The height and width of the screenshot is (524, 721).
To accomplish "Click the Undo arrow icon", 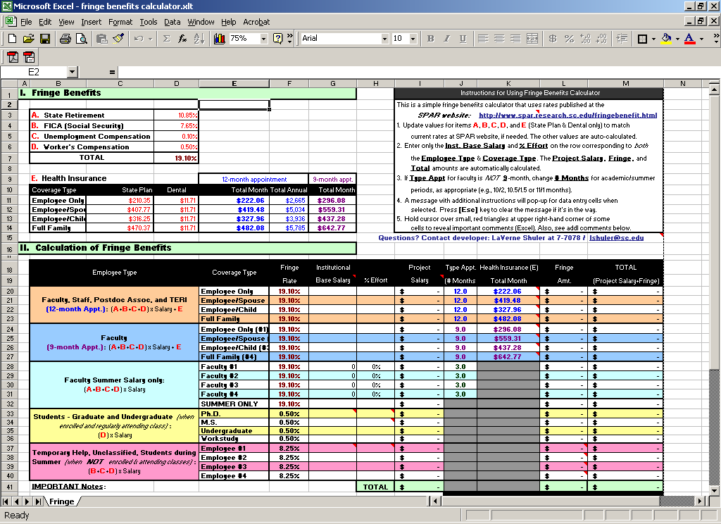I will click(x=139, y=39).
